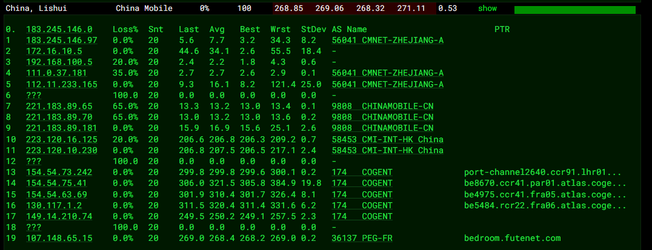Select PTR text bedroom.futenet.com
This screenshot has width=652, height=250.
click(x=512, y=238)
